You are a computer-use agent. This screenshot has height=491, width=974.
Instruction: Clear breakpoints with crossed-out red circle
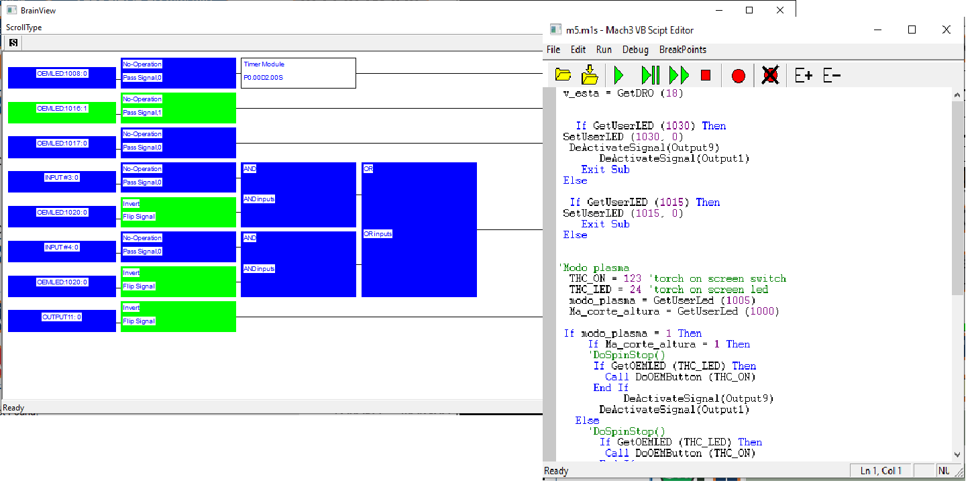click(x=770, y=76)
